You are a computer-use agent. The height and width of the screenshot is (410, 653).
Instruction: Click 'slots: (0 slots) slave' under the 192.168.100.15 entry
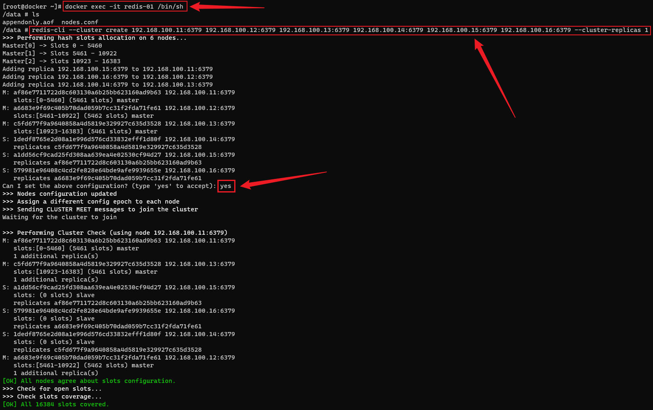click(54, 295)
